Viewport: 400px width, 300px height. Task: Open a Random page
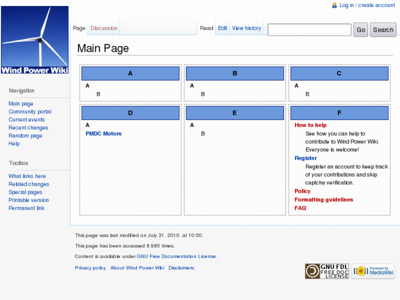click(25, 135)
